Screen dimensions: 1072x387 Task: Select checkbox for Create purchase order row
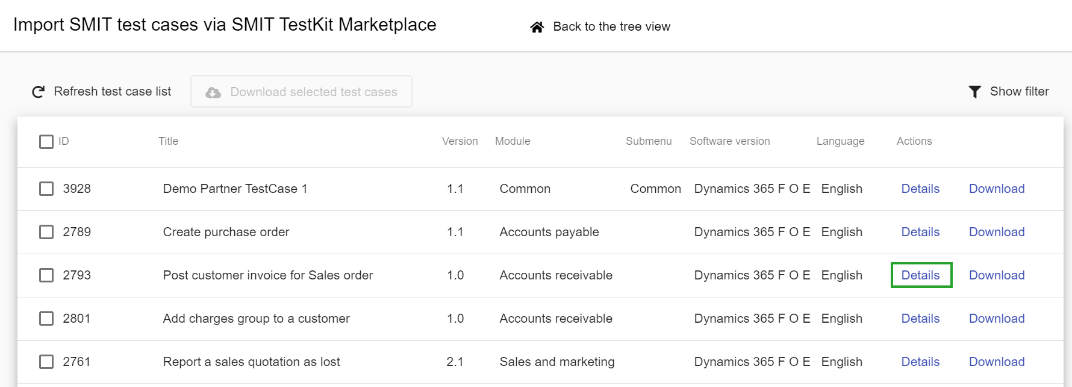[x=46, y=232]
